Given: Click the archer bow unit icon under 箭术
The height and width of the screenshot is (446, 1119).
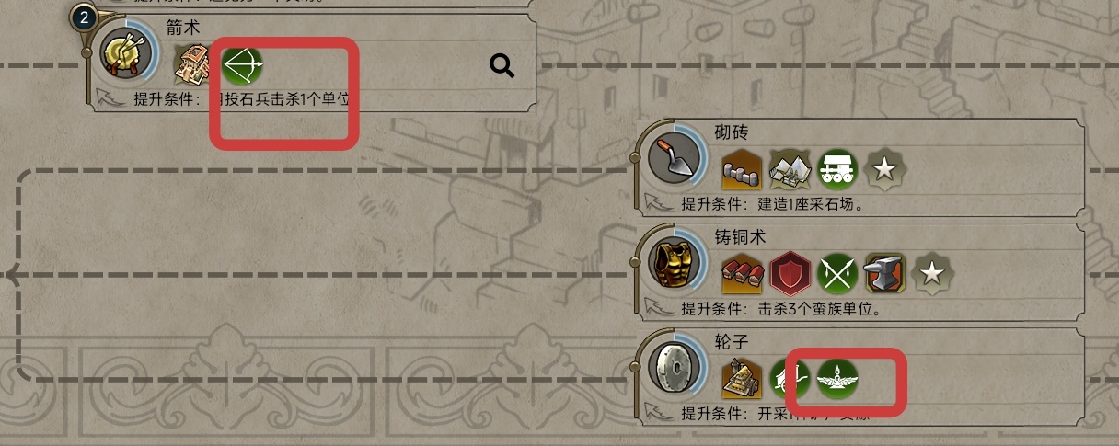Looking at the screenshot, I should tap(243, 66).
